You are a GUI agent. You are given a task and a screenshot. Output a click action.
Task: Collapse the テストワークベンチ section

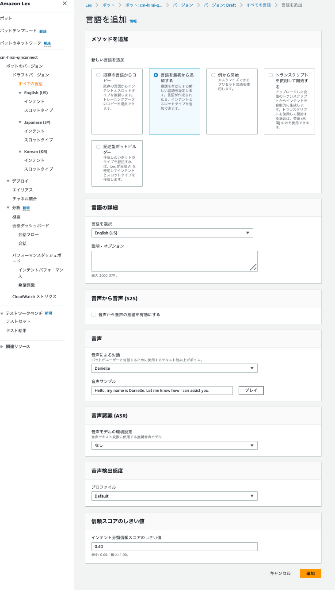click(x=2, y=313)
